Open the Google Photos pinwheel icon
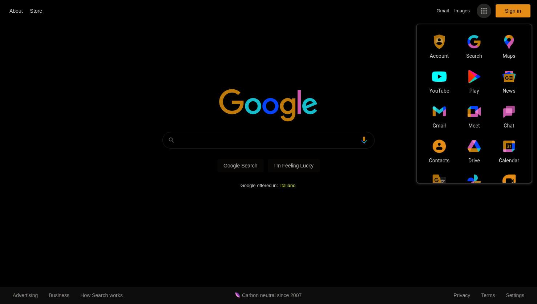 (474, 179)
